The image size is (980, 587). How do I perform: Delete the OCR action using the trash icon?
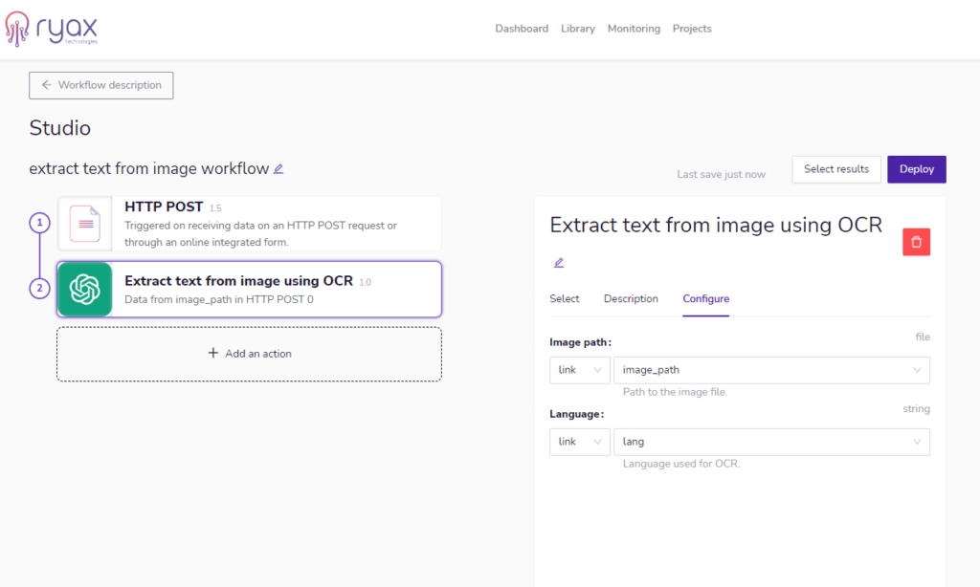[x=916, y=242]
